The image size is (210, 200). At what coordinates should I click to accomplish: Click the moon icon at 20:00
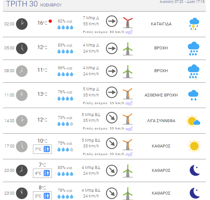[x=195, y=171]
